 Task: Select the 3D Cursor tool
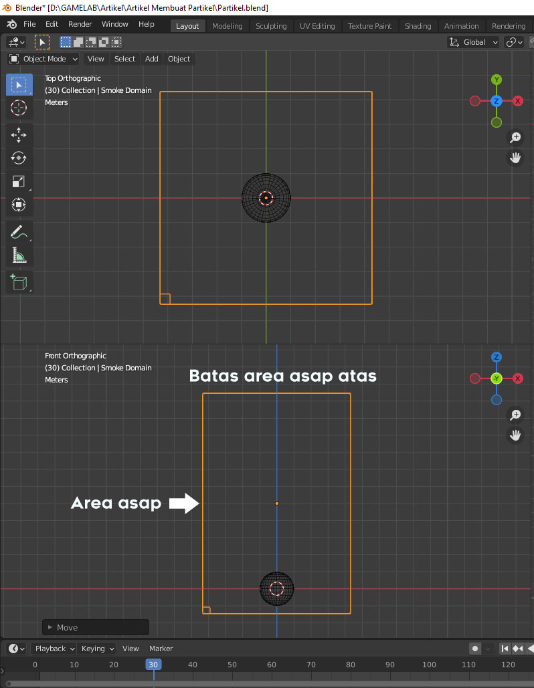(19, 108)
